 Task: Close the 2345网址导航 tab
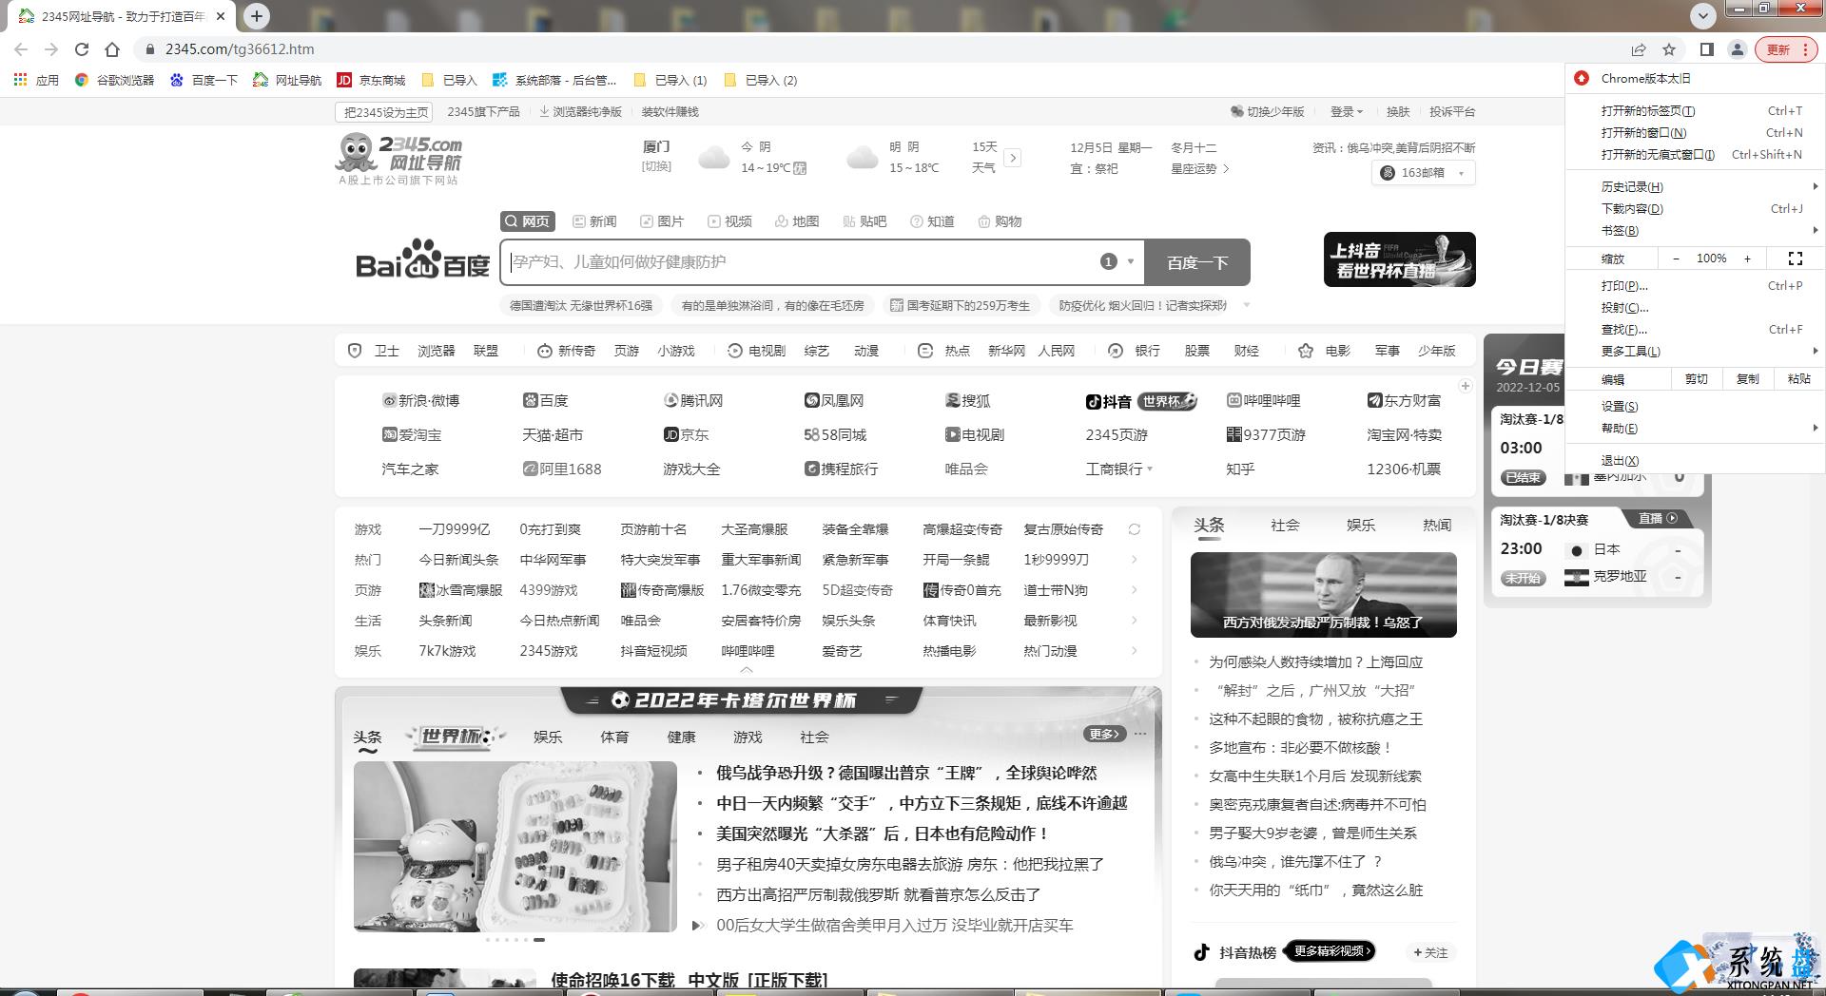[x=221, y=16]
